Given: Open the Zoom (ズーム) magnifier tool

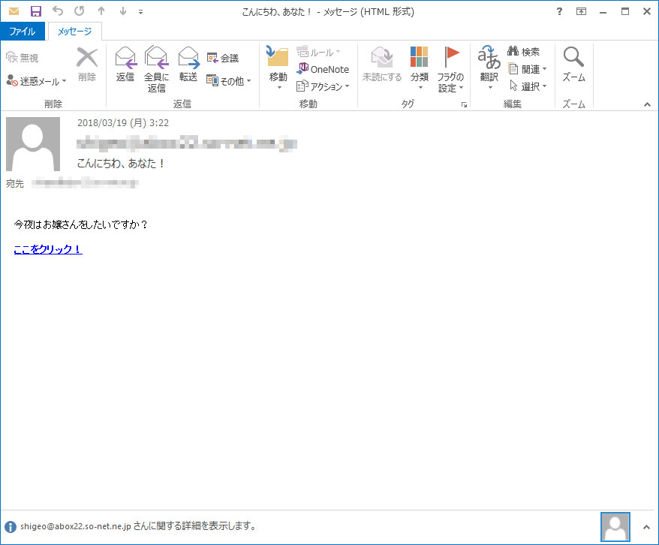Looking at the screenshot, I should (573, 65).
